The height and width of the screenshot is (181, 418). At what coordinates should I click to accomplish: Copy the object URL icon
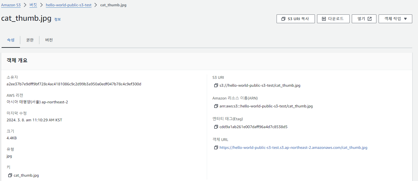point(216,148)
